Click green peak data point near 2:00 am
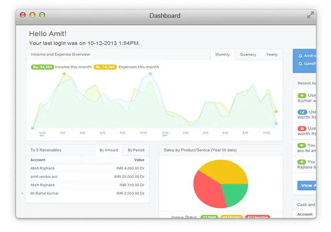The height and width of the screenshot is (232, 331). pos(64,74)
